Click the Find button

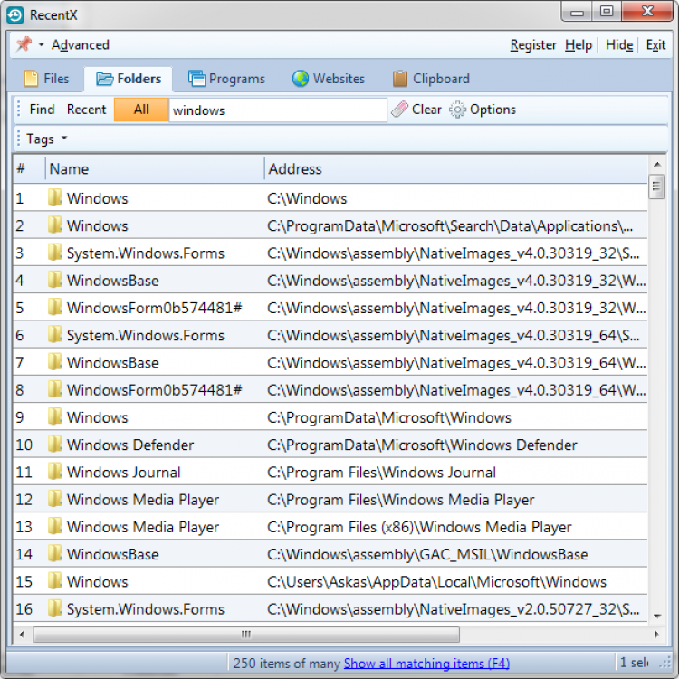click(42, 110)
